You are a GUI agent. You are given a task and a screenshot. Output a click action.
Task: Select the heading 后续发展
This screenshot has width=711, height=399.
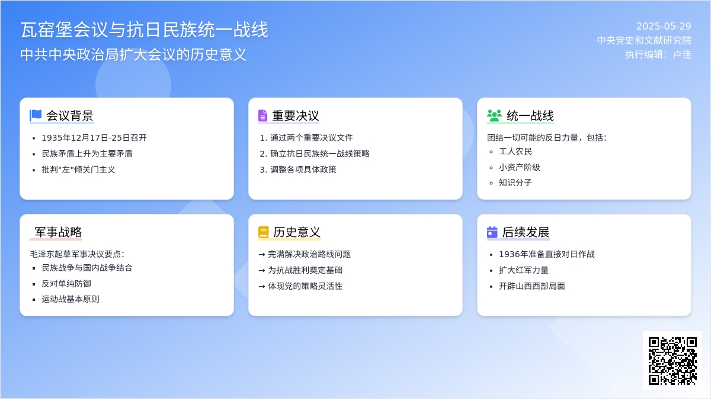click(x=526, y=232)
